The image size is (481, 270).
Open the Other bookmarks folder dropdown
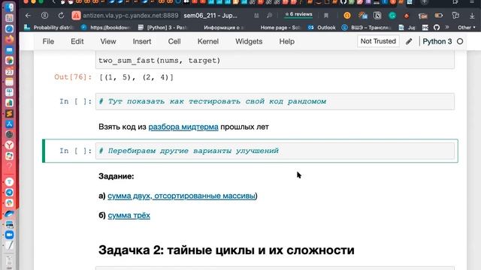(x=467, y=28)
